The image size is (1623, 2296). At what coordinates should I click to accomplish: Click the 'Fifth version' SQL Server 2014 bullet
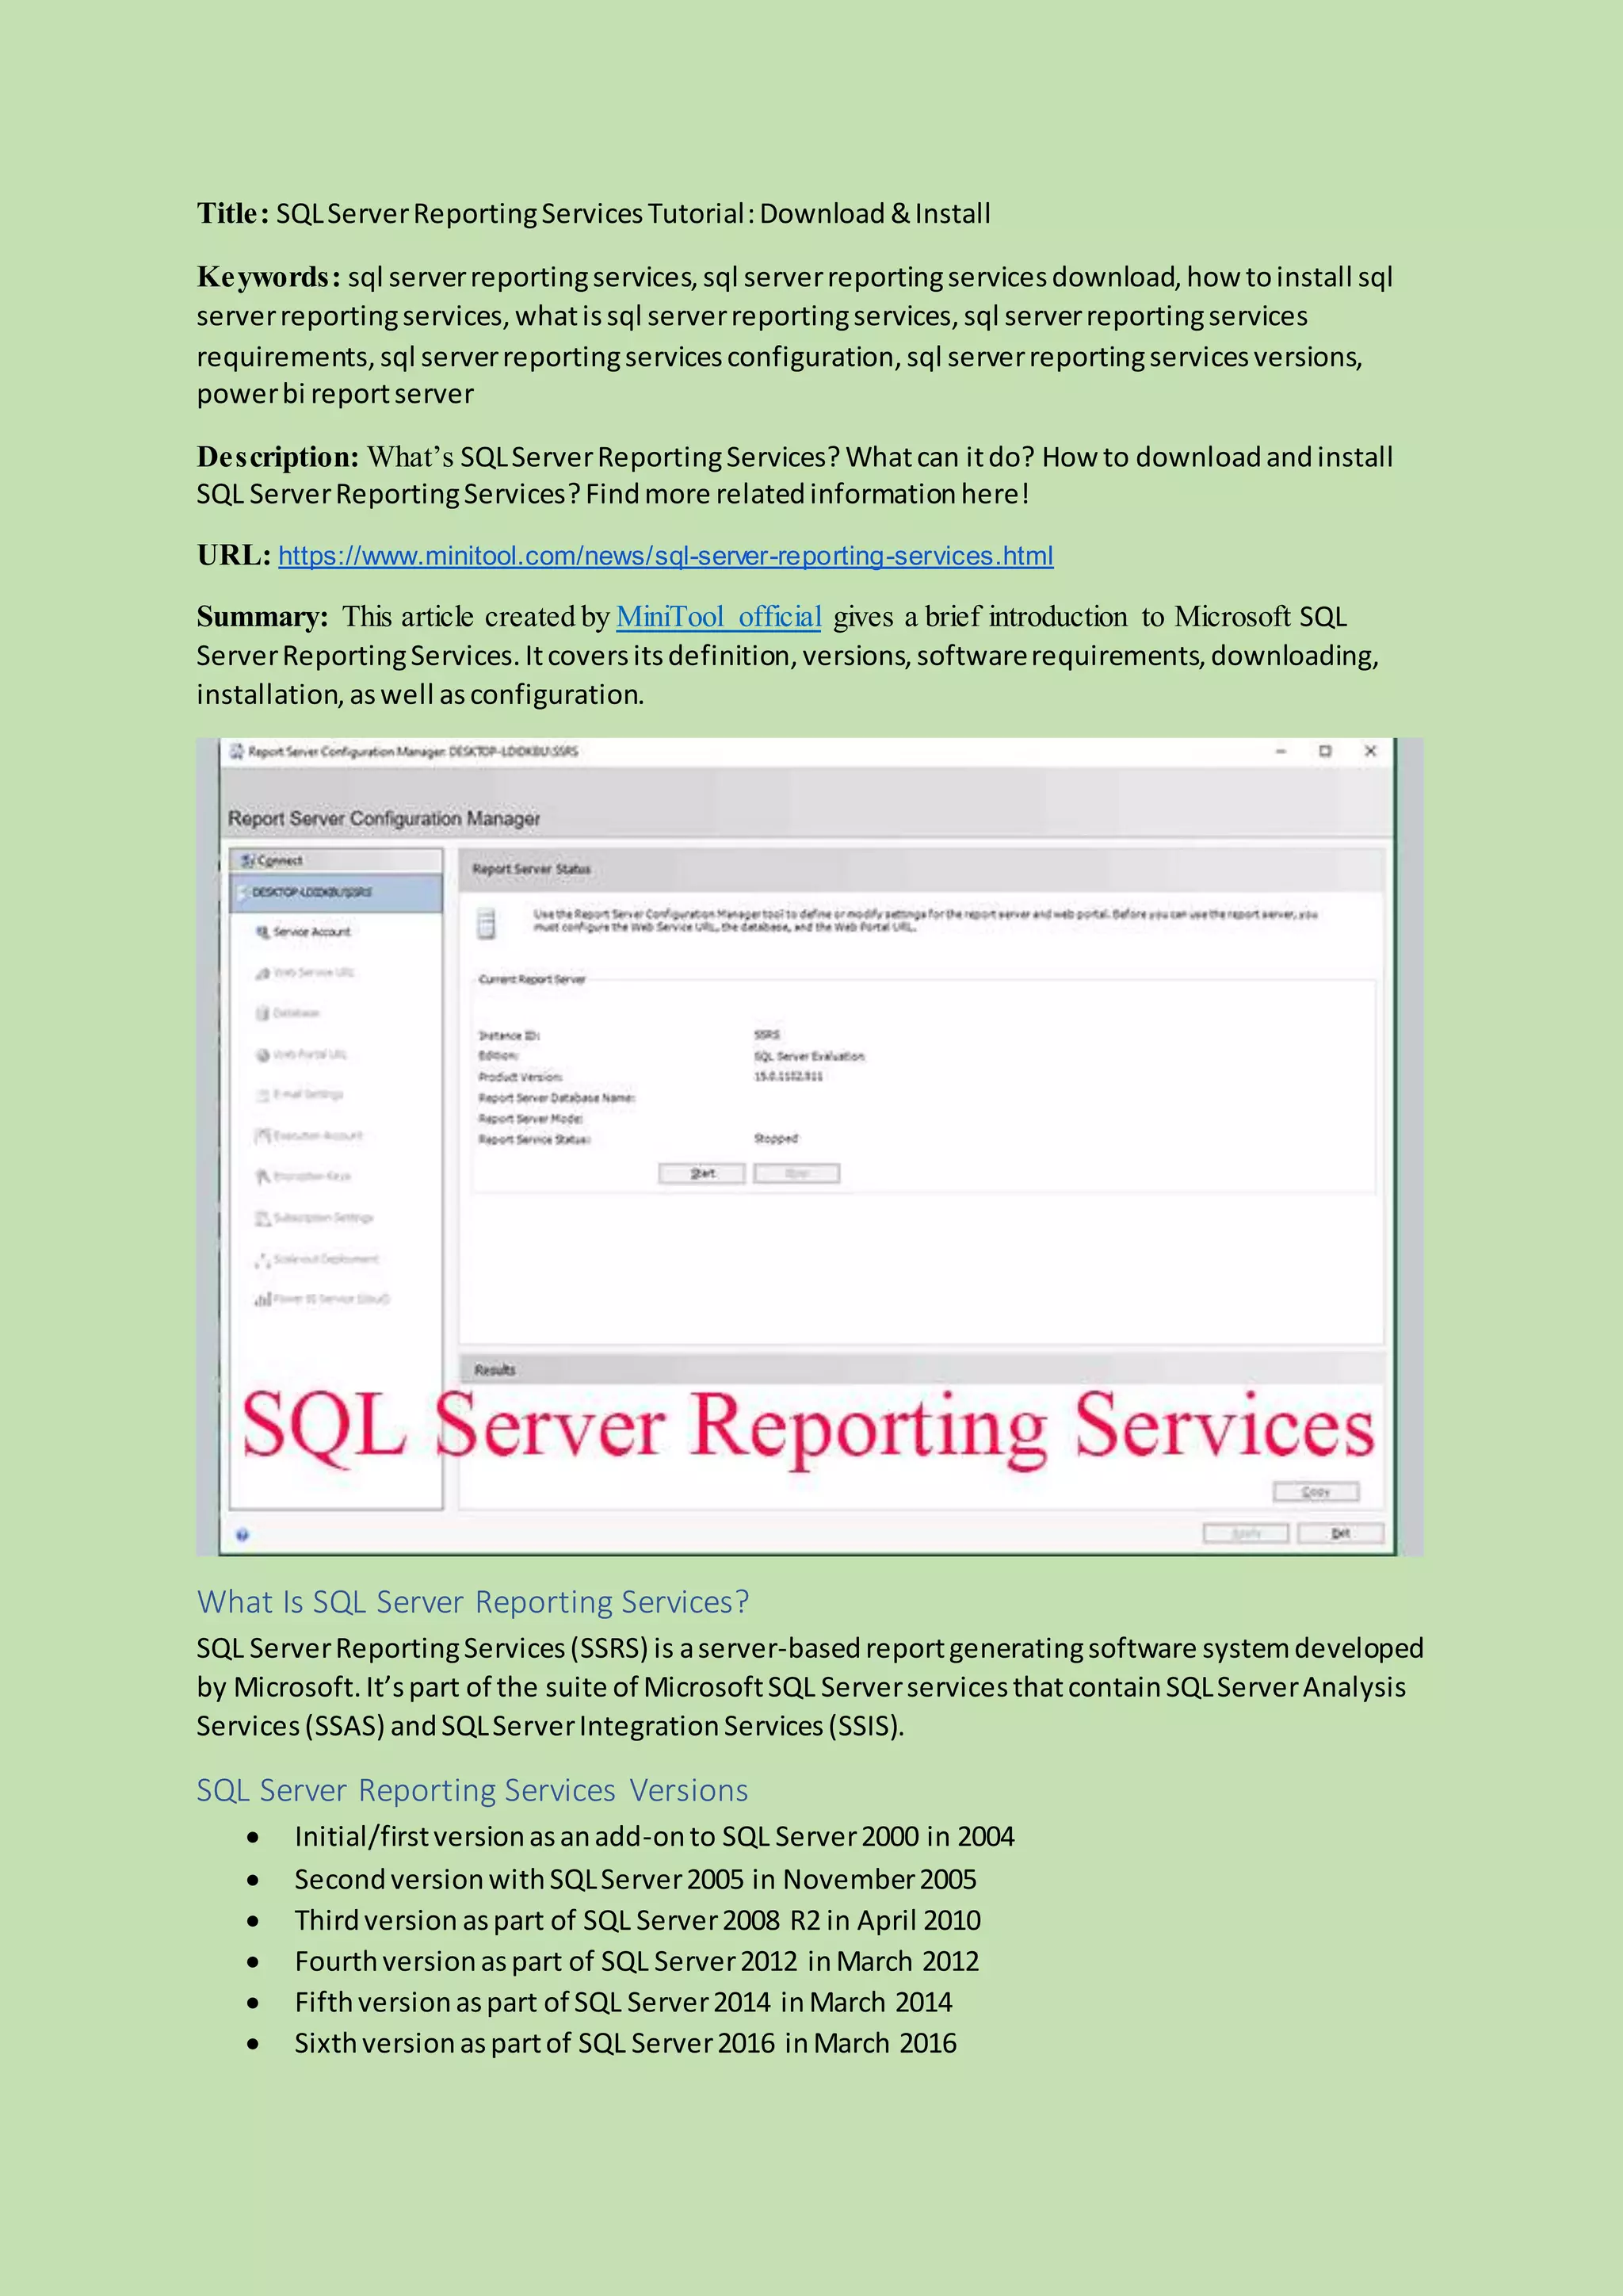pyautogui.click(x=624, y=2003)
